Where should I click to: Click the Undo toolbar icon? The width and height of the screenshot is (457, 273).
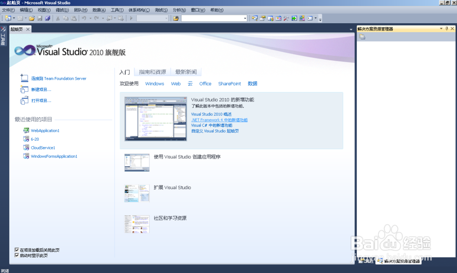point(84,18)
